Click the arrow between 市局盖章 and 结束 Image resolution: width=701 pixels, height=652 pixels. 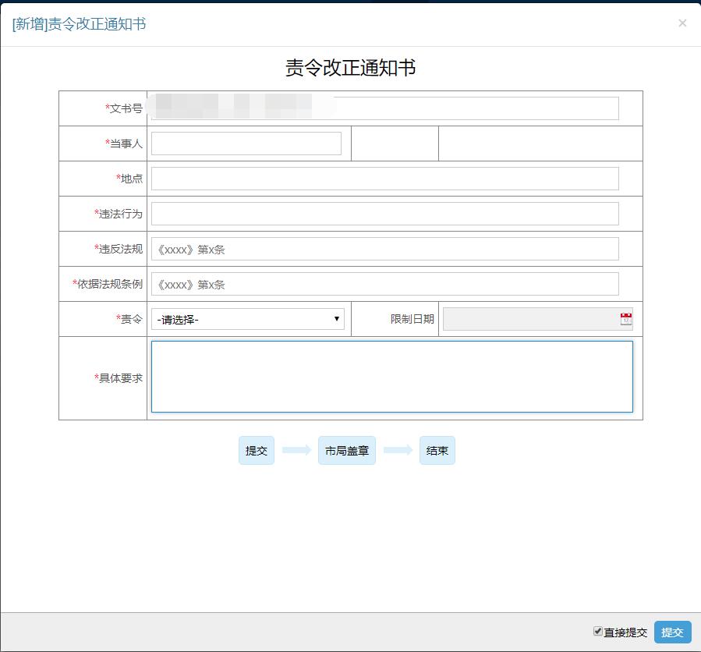click(398, 451)
